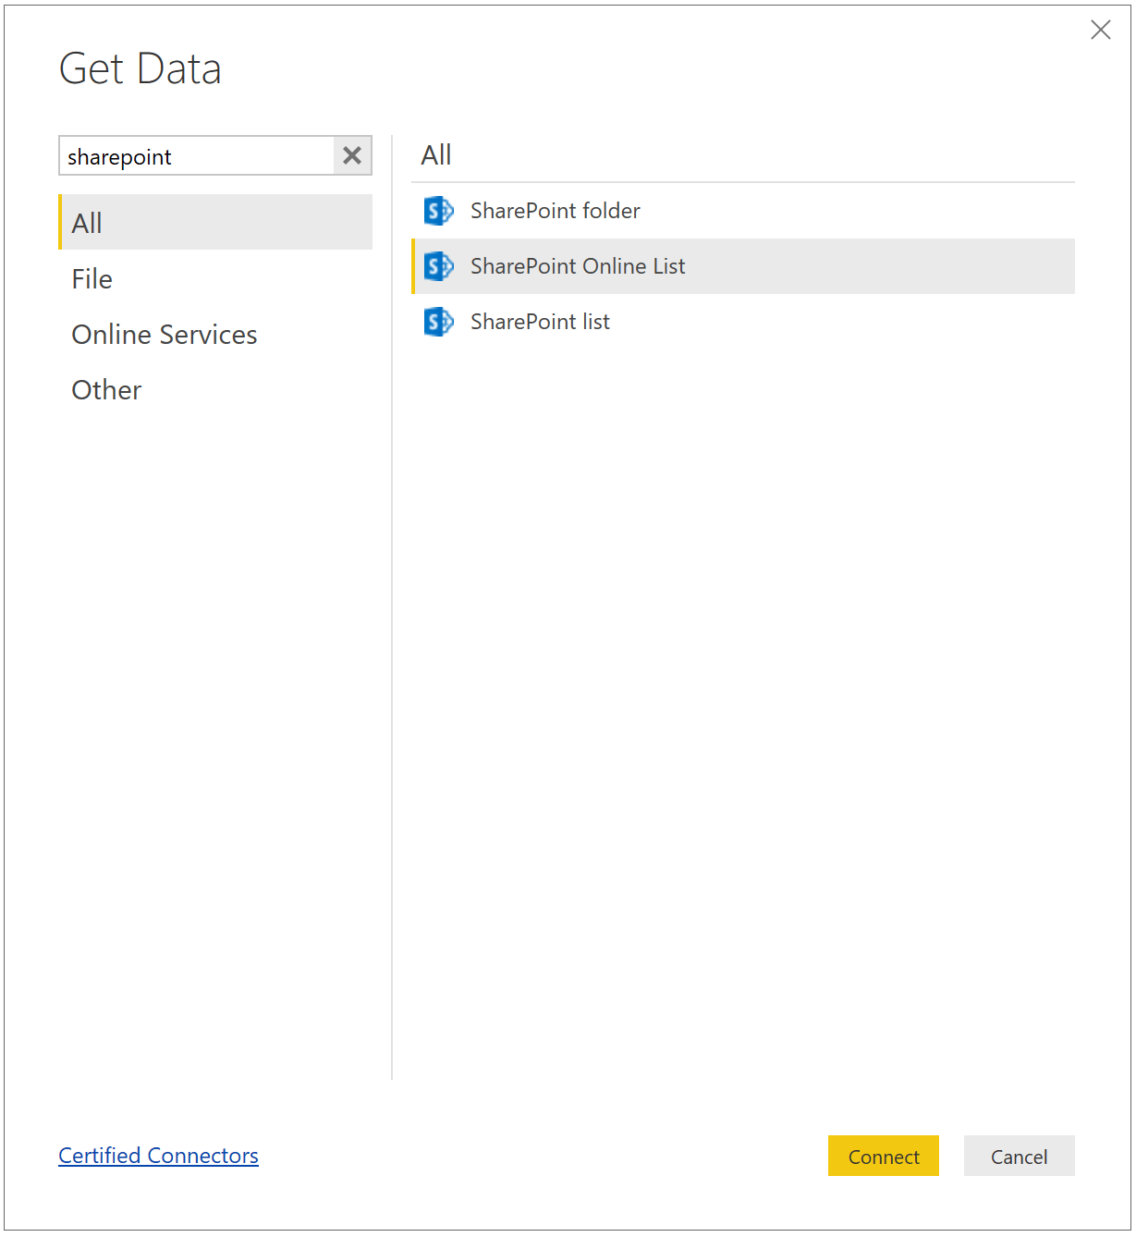Open the Certified Connectors link
This screenshot has height=1237, width=1136.
158,1156
